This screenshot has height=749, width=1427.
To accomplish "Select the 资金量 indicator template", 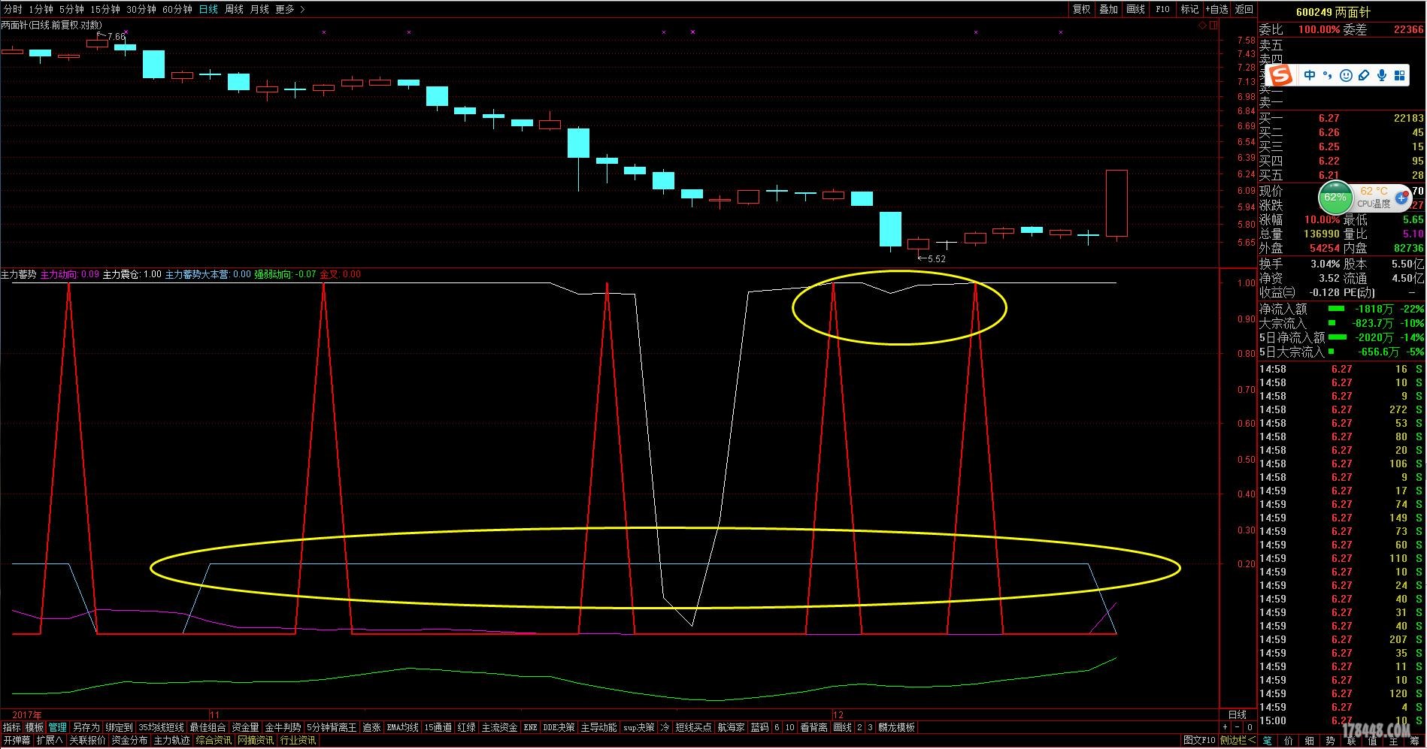I will coord(245,727).
